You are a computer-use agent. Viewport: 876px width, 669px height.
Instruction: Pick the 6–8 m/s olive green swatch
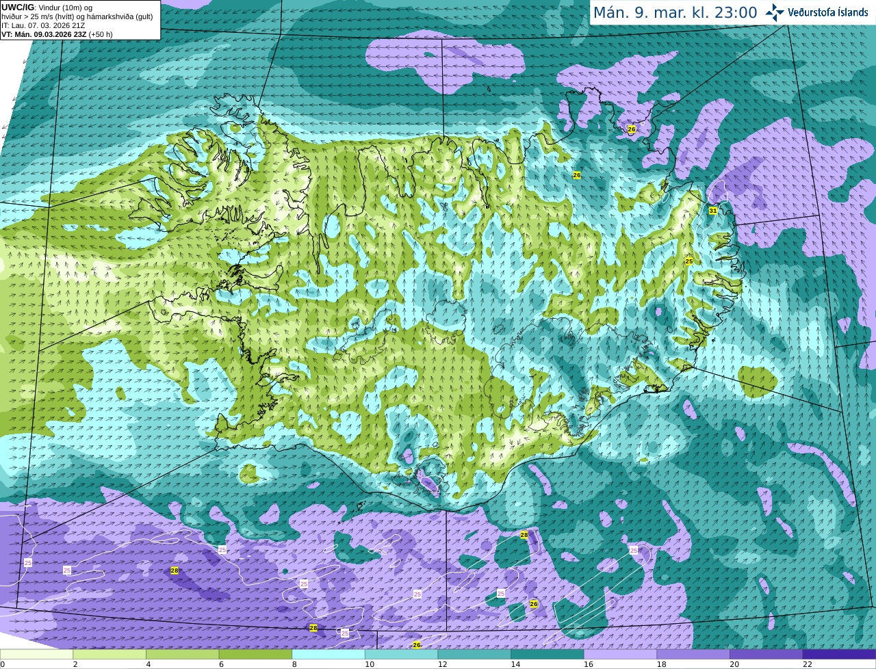[x=255, y=654]
